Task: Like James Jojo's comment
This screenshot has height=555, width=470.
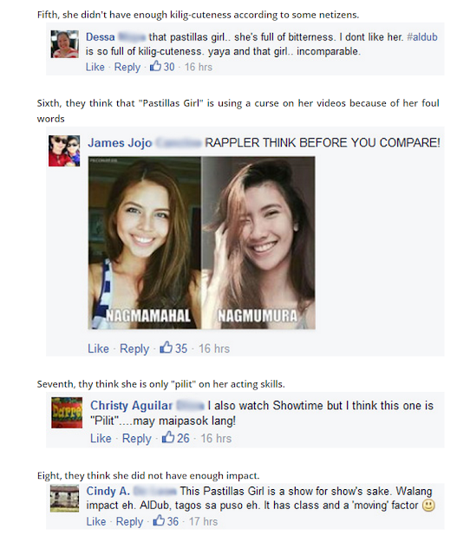Action: coord(98,349)
